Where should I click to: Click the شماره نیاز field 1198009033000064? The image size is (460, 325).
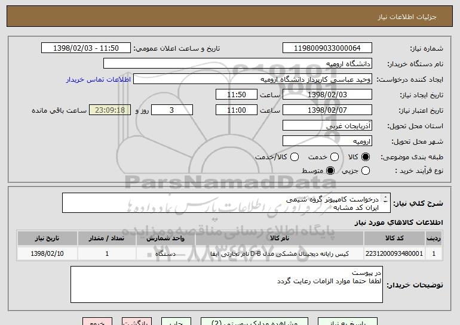click(327, 48)
